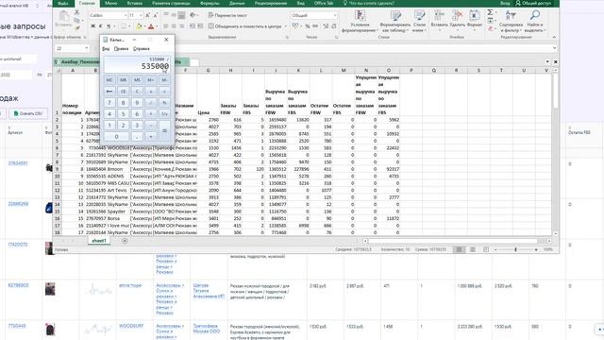Click Скачать CSV button in browser page
Screen dimensions: 604x340
click(x=28, y=113)
